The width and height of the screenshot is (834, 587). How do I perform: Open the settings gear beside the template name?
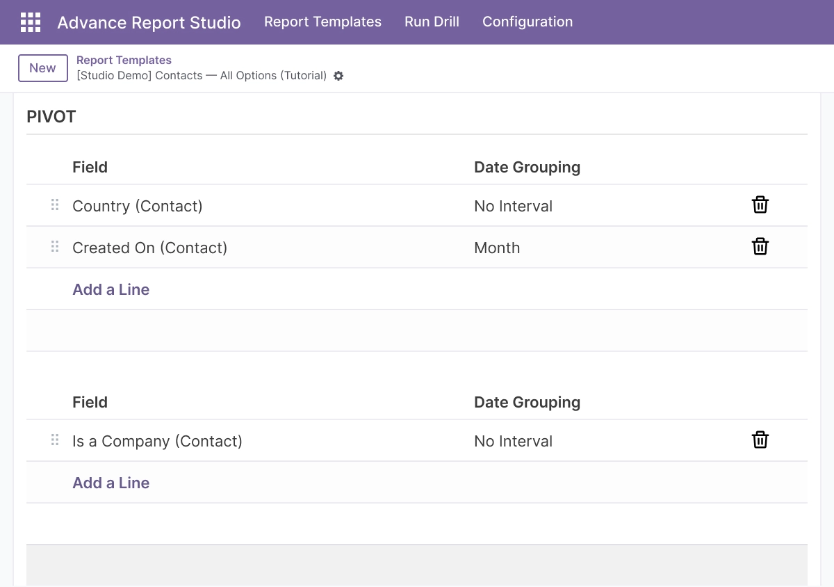click(338, 76)
